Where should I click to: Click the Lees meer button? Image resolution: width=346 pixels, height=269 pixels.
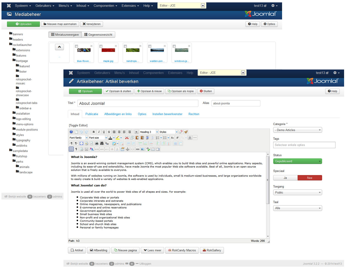click(x=152, y=250)
